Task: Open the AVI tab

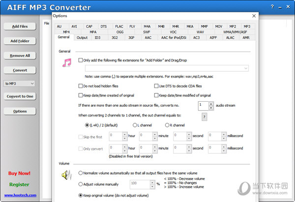Action: point(74,27)
